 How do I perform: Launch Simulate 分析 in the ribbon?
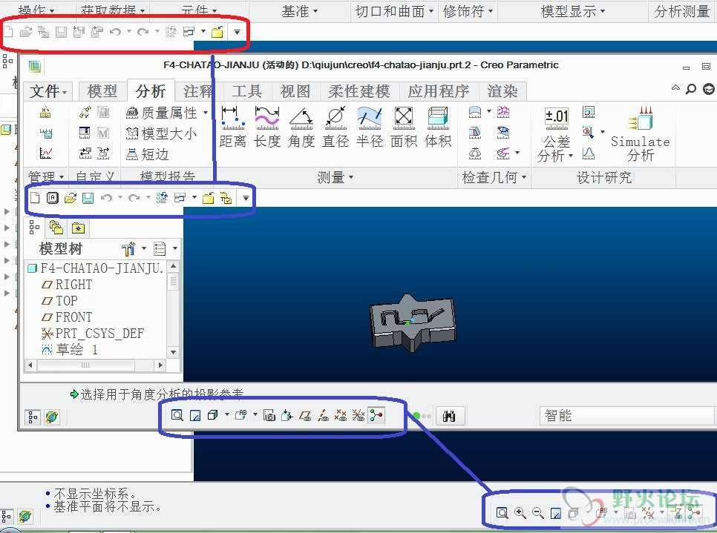640,134
